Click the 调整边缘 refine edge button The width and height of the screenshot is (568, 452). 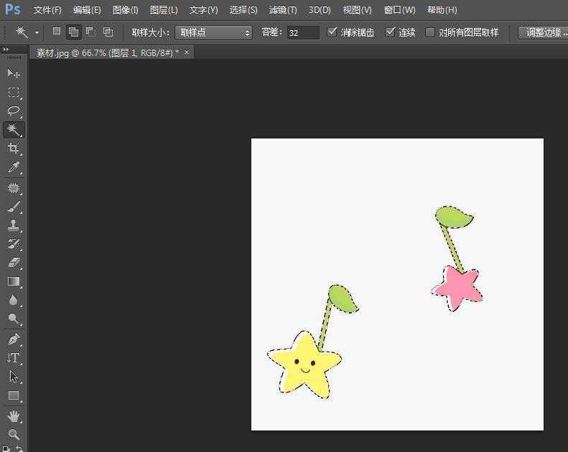click(x=542, y=33)
